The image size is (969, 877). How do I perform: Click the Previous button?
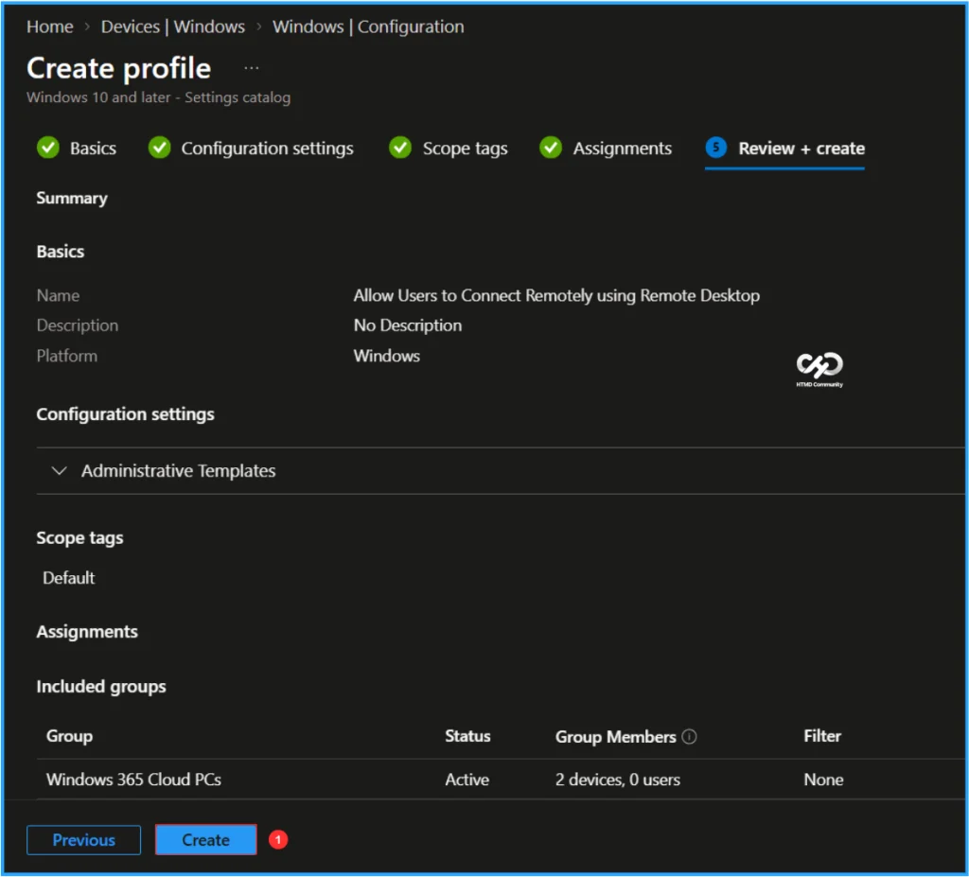pyautogui.click(x=83, y=840)
